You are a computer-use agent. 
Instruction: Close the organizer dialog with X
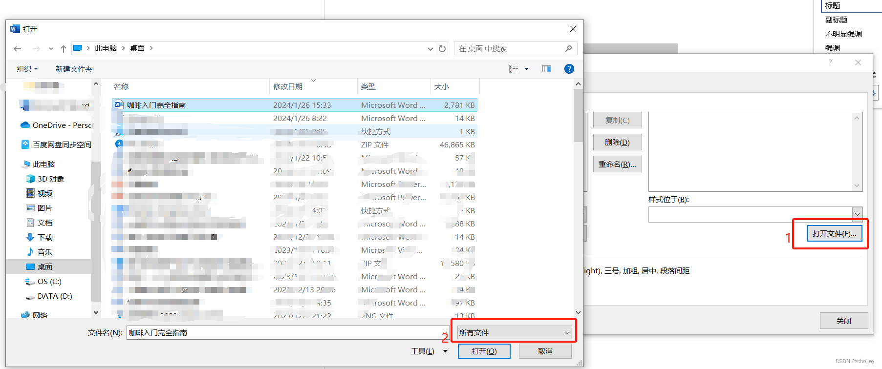(858, 62)
